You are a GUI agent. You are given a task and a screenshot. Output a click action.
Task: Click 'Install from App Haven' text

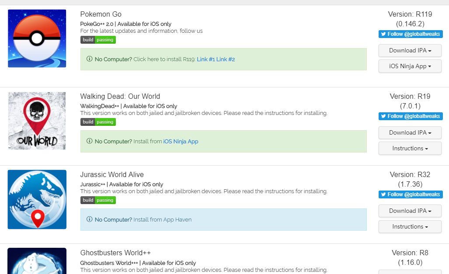pos(162,220)
